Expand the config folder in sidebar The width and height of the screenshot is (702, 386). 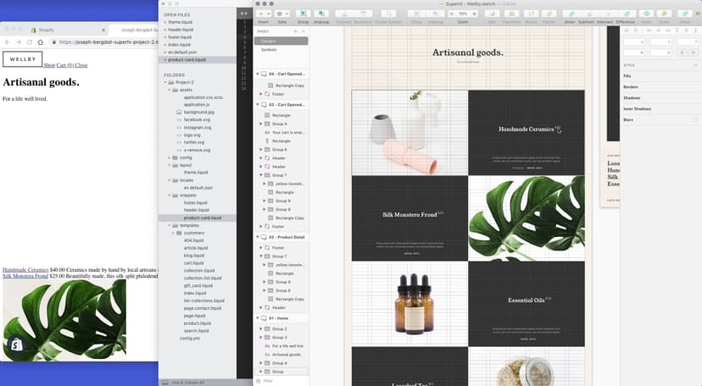(172, 157)
